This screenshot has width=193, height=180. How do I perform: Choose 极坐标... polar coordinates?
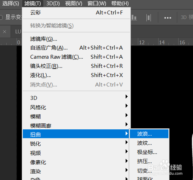pos(149,152)
